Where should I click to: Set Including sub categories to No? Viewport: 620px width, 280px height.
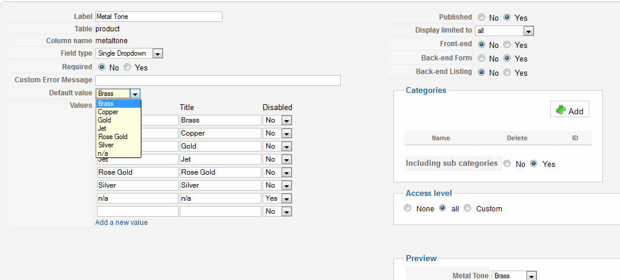click(x=507, y=164)
